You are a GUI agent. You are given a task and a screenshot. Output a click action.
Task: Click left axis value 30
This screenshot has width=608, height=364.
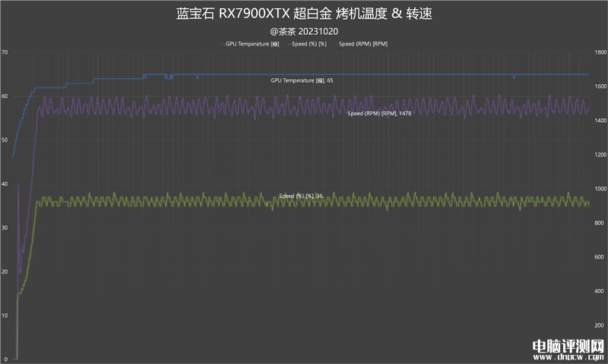click(5, 227)
